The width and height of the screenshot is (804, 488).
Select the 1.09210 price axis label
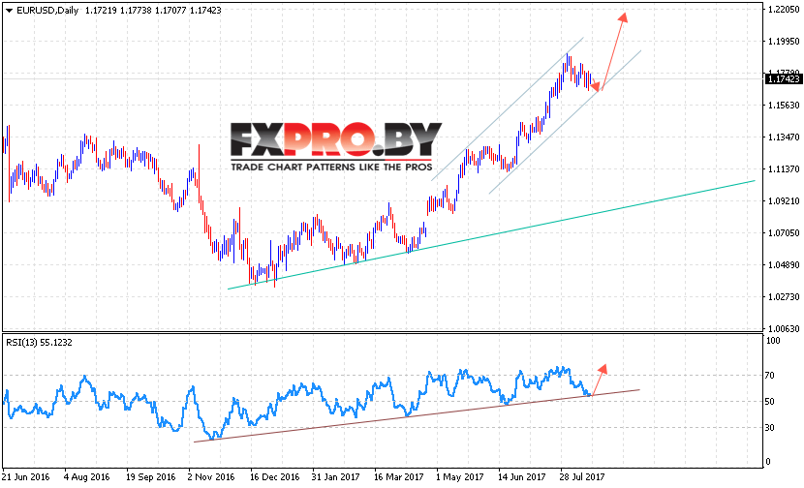tap(784, 201)
